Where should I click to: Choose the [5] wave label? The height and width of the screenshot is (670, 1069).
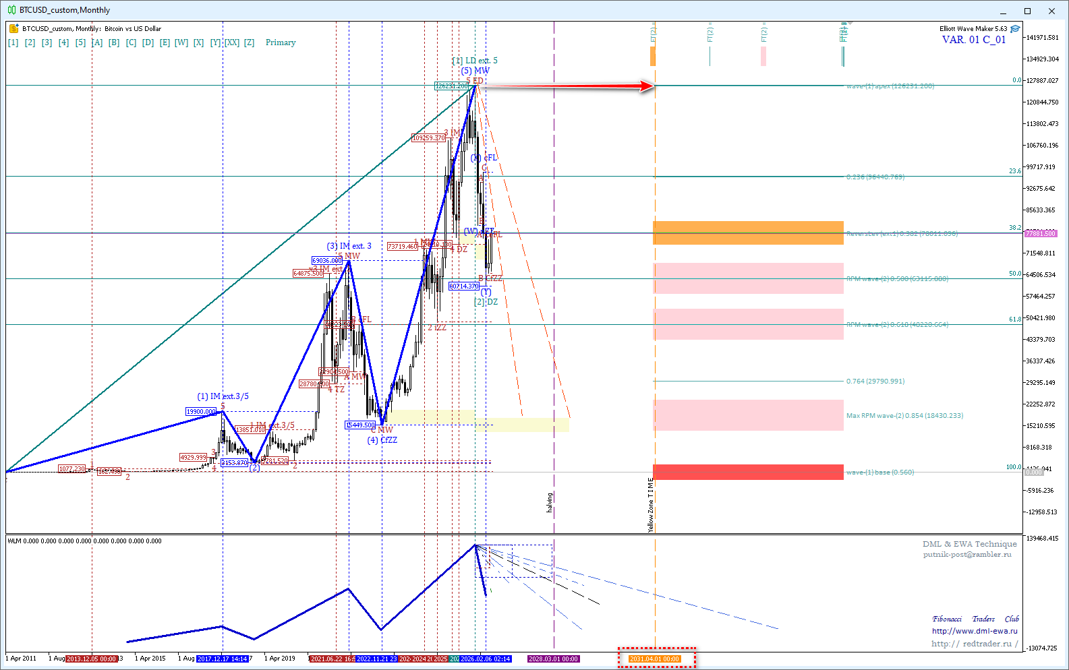(80, 42)
